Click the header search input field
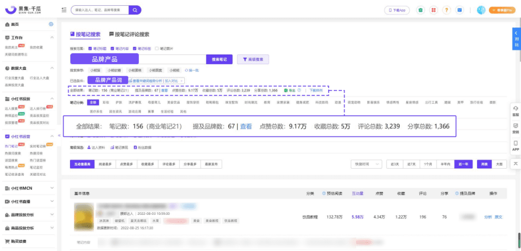521x251 pixels. [100, 10]
